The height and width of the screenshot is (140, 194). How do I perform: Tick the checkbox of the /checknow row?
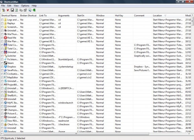pos(2,124)
